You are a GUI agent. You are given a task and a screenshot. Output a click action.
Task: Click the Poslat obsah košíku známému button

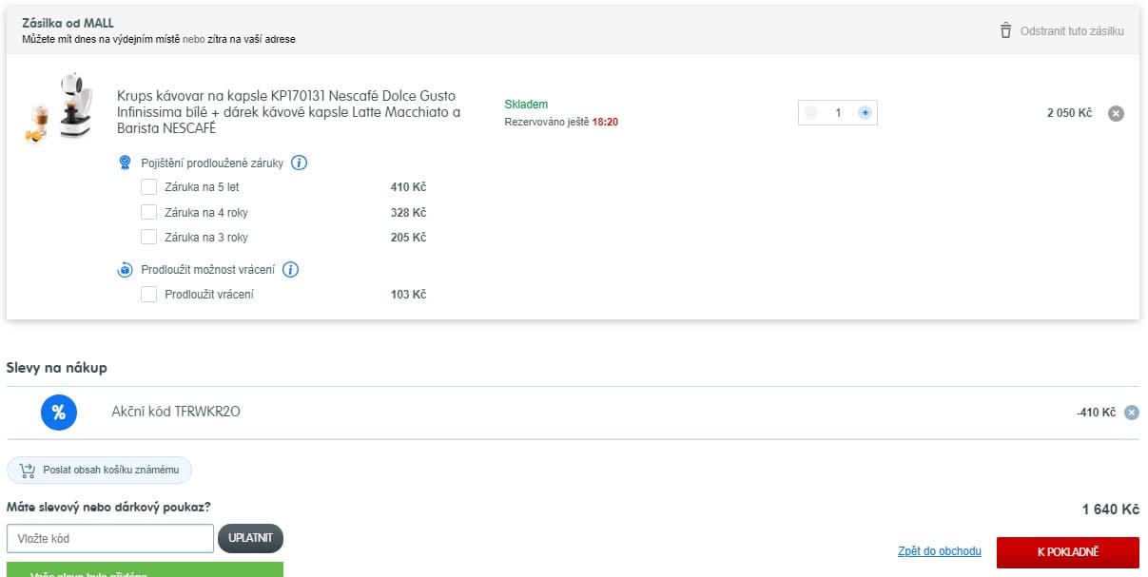(x=100, y=470)
